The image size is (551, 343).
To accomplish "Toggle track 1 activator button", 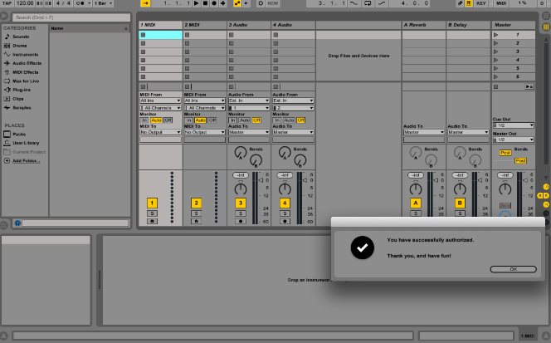I will (x=152, y=203).
